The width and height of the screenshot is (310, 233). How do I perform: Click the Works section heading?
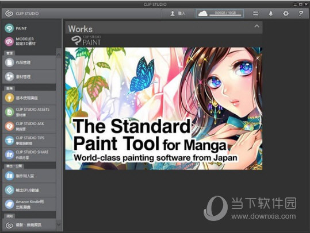point(81,29)
